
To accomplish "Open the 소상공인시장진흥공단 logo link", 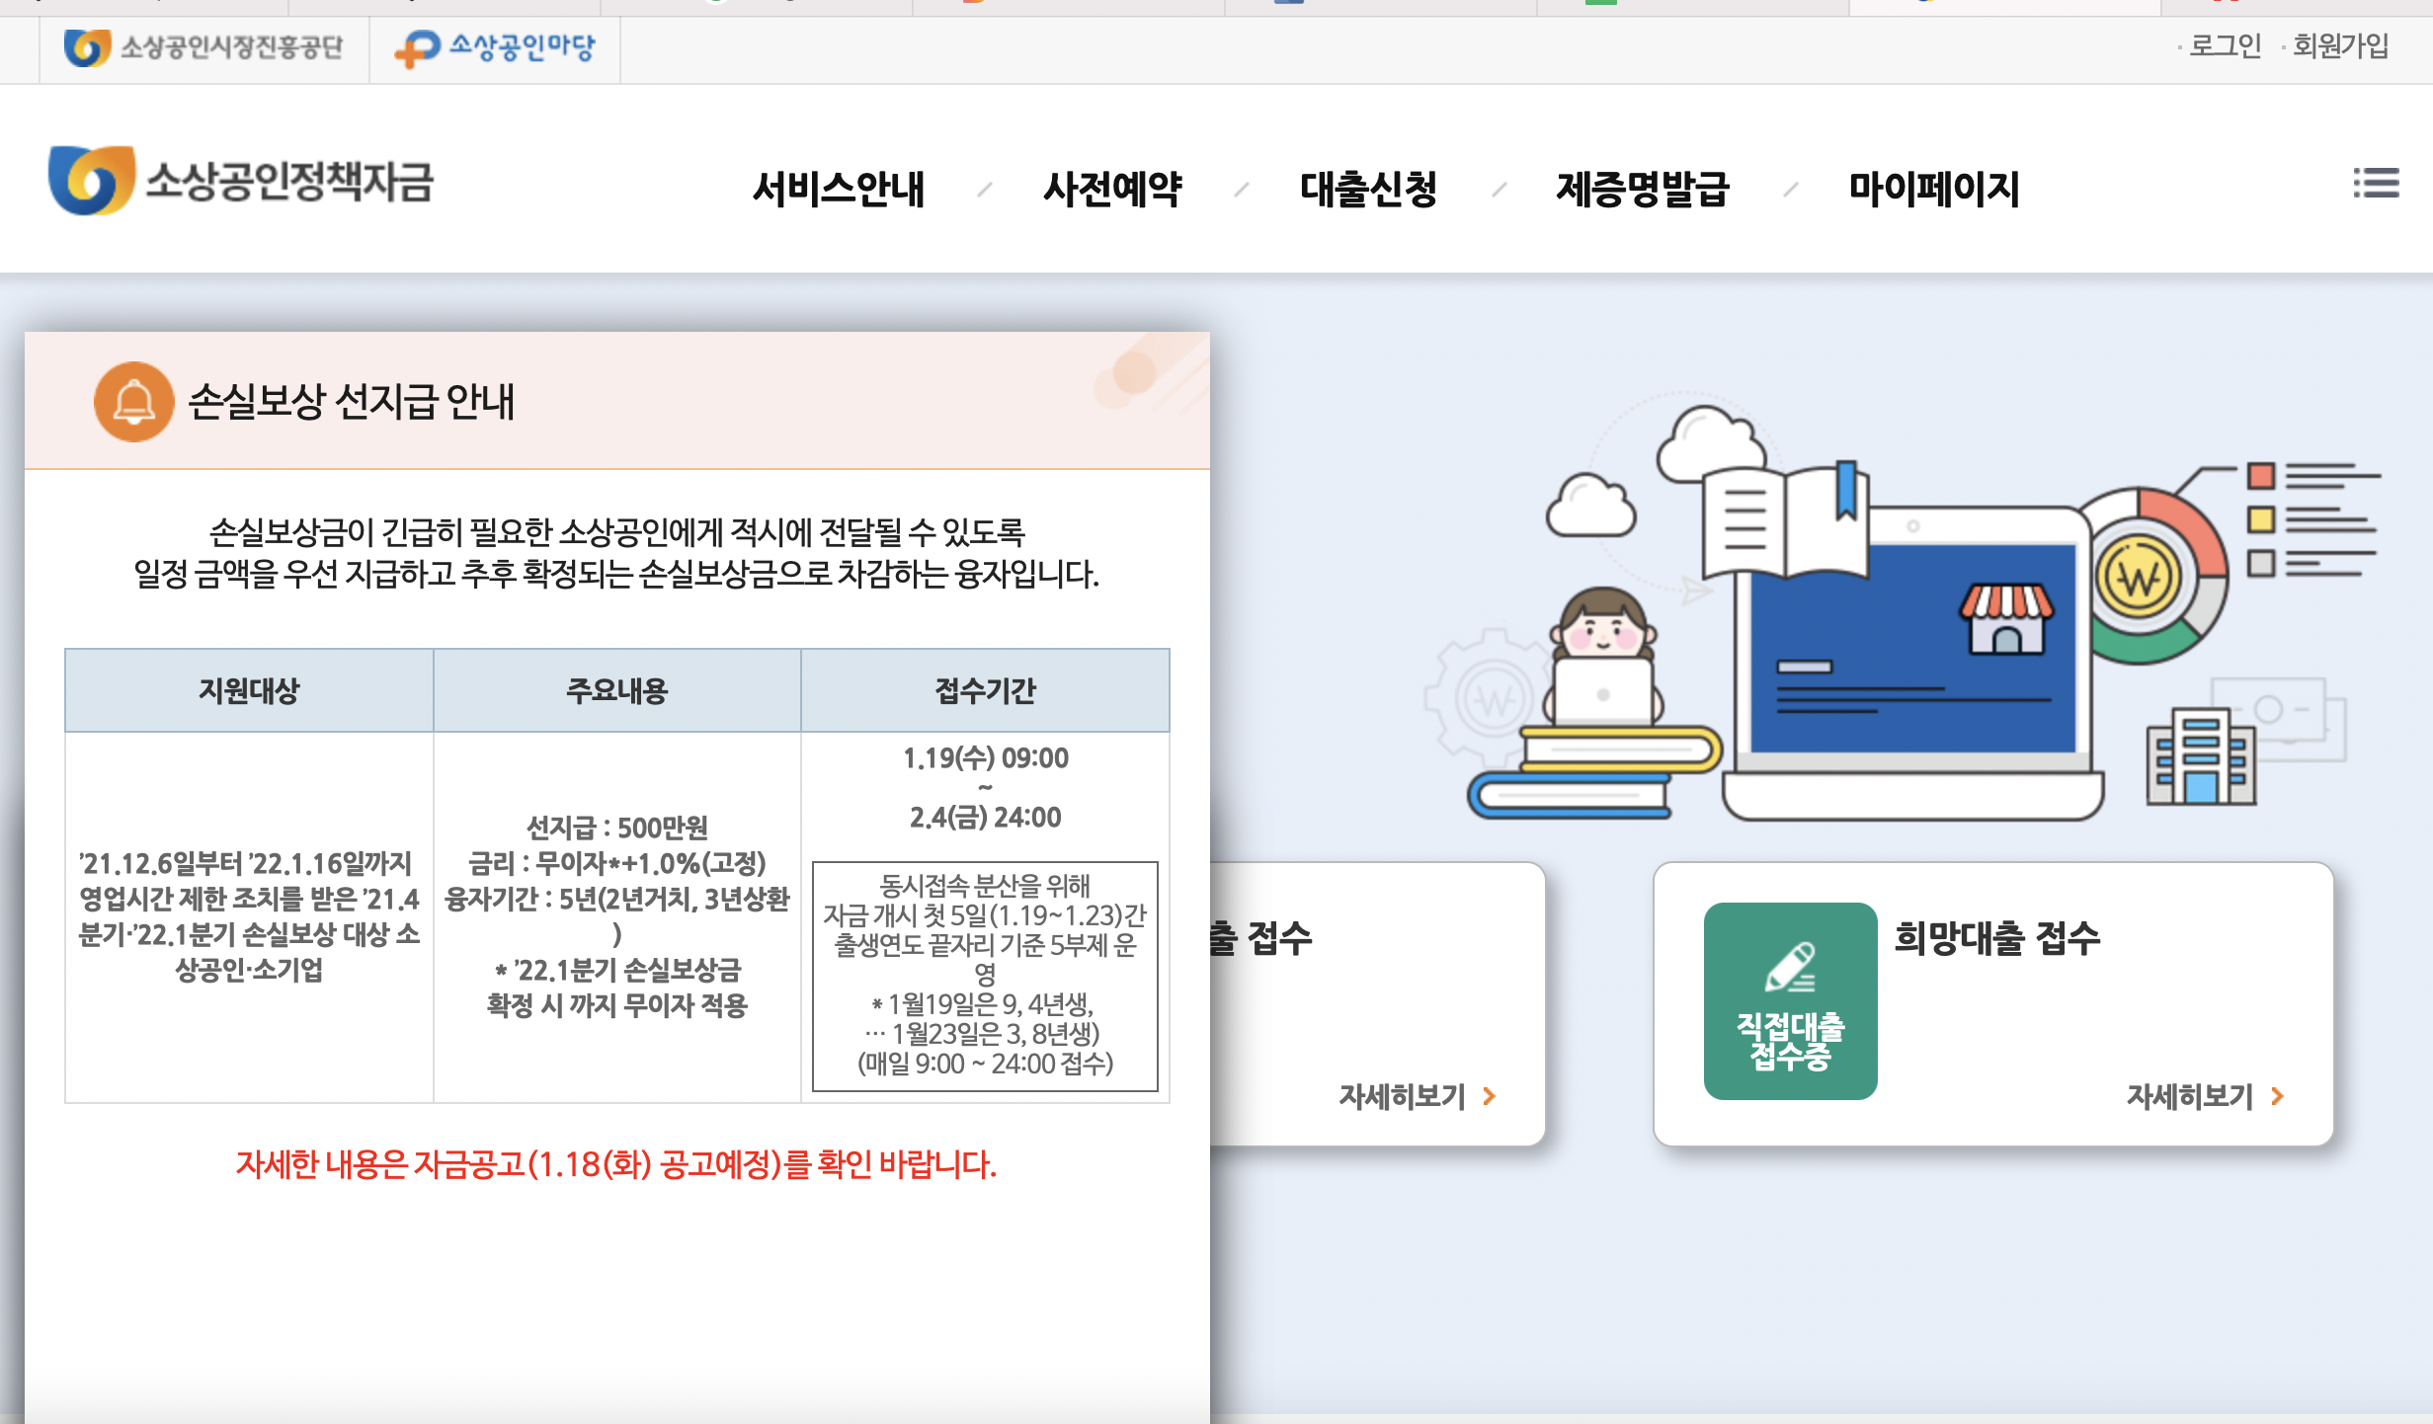I will pos(203,46).
